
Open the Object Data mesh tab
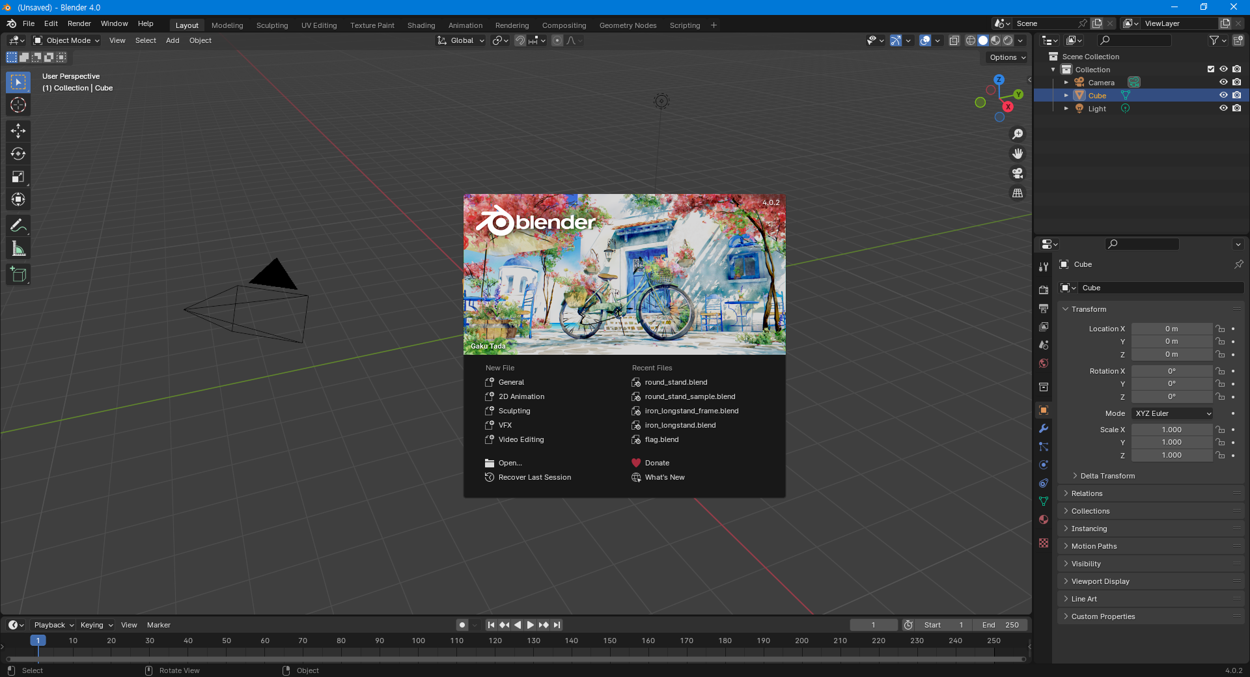[1044, 501]
